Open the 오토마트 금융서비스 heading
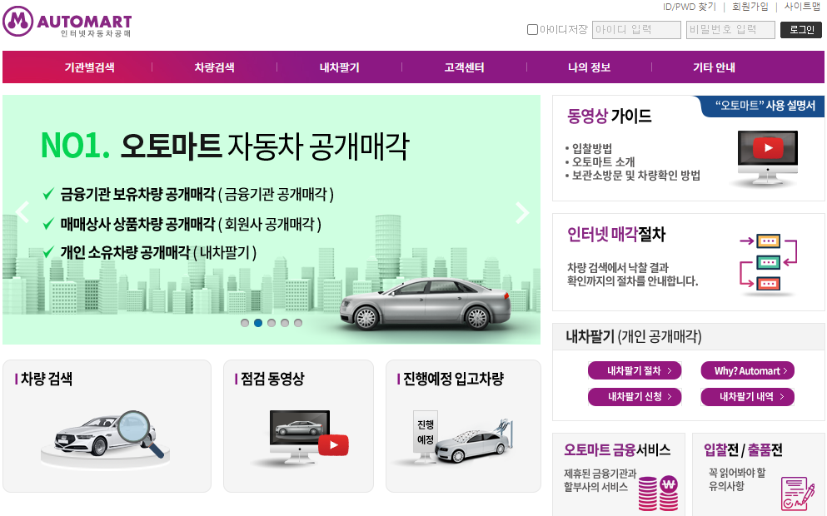Image resolution: width=827 pixels, height=516 pixels. [x=617, y=449]
